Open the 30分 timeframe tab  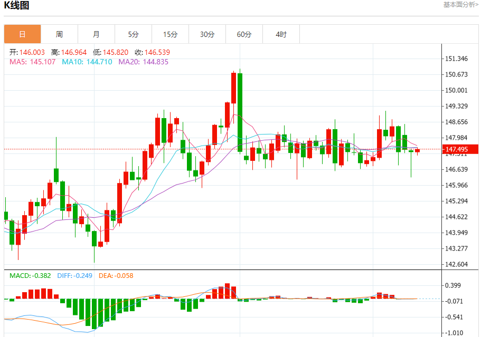[207, 34]
